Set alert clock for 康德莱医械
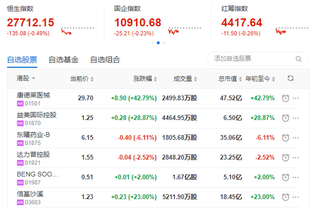Viewport: 317px width, 208px height. point(285,98)
